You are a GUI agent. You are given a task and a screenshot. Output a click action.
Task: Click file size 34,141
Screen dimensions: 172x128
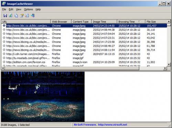(151, 34)
